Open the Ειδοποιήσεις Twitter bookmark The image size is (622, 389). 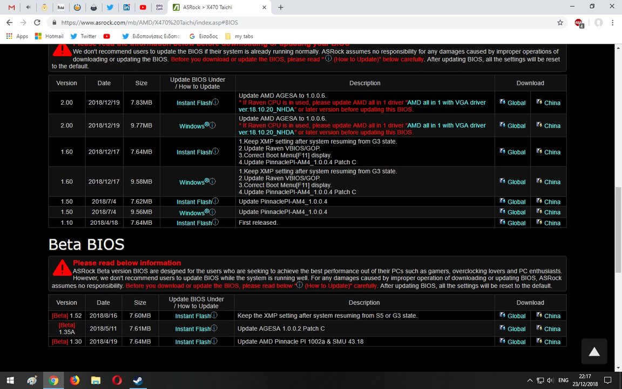(x=151, y=36)
